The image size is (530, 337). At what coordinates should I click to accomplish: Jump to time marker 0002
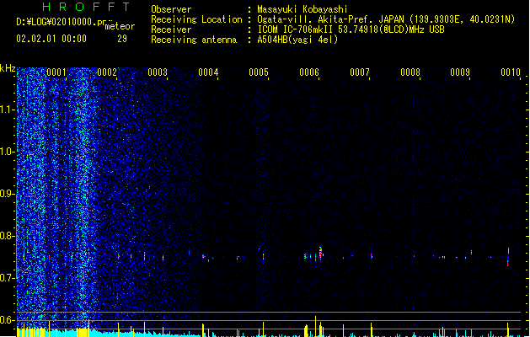107,72
